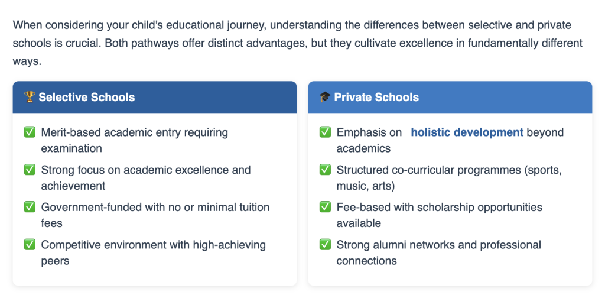Click the Strong alumni networks text
This screenshot has width=605, height=295.
click(x=439, y=252)
